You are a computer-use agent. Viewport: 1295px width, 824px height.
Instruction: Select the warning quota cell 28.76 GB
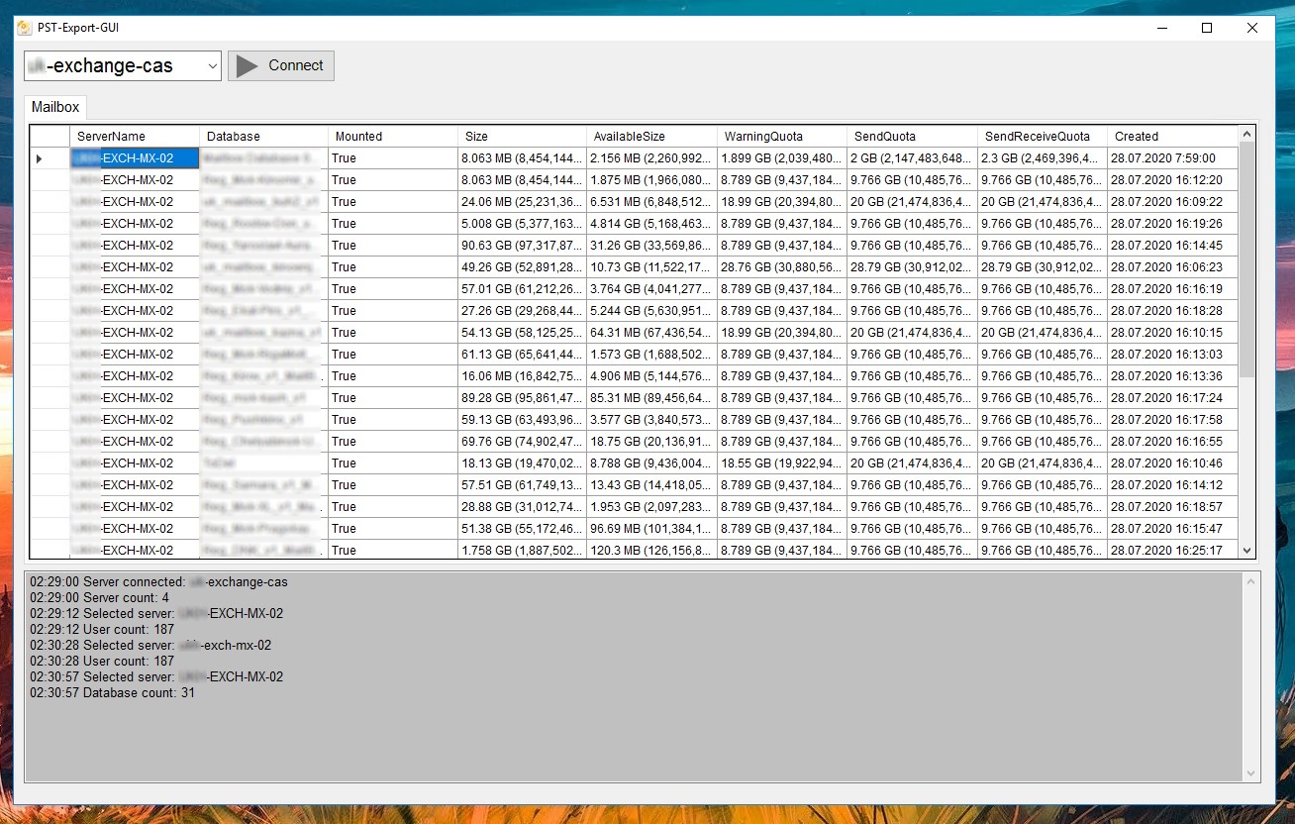[x=782, y=267]
